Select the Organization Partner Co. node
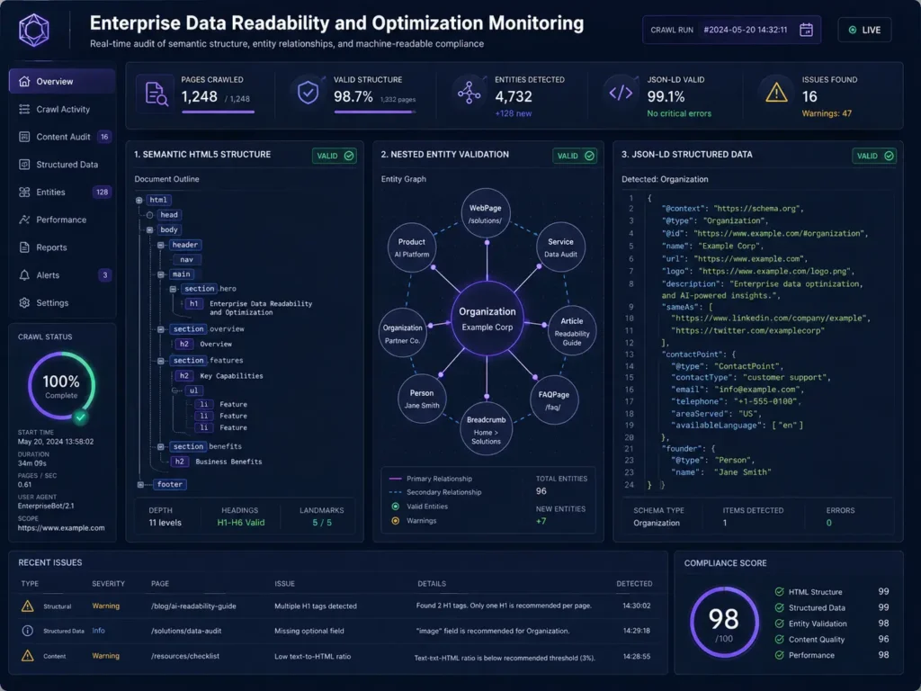 pyautogui.click(x=402, y=333)
